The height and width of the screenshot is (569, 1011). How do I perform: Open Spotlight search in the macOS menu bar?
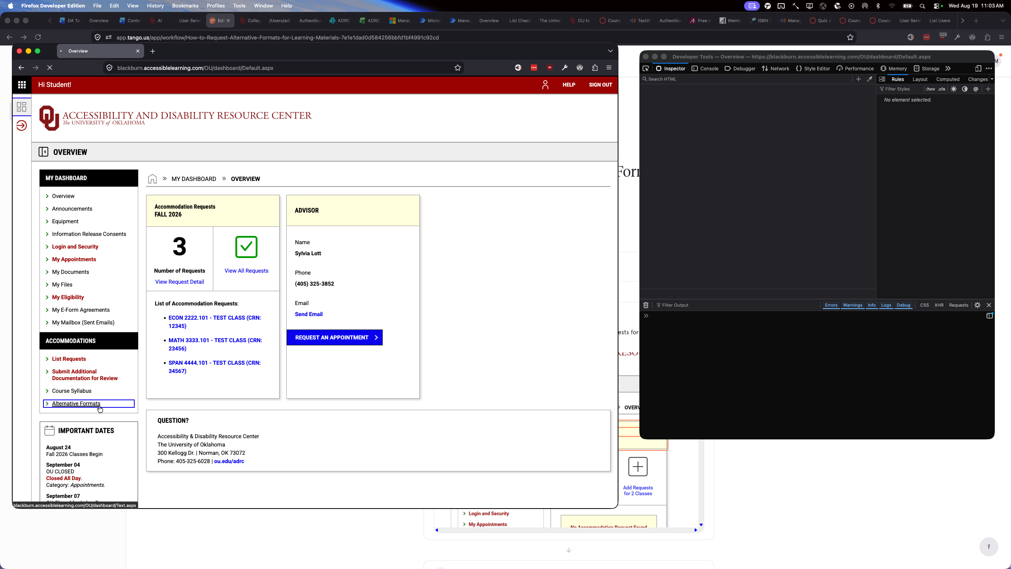(922, 6)
